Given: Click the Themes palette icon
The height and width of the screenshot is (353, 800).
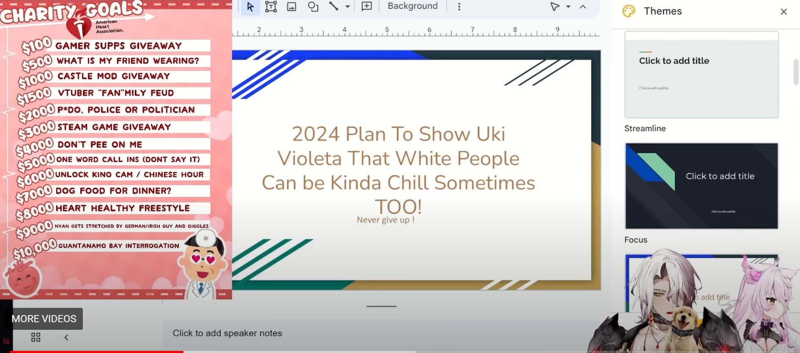Looking at the screenshot, I should [629, 11].
